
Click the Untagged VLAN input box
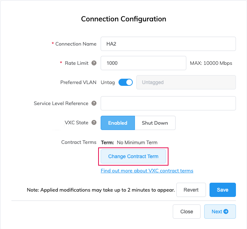coord(186,82)
